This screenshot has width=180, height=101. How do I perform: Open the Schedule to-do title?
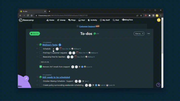click(x=47, y=49)
